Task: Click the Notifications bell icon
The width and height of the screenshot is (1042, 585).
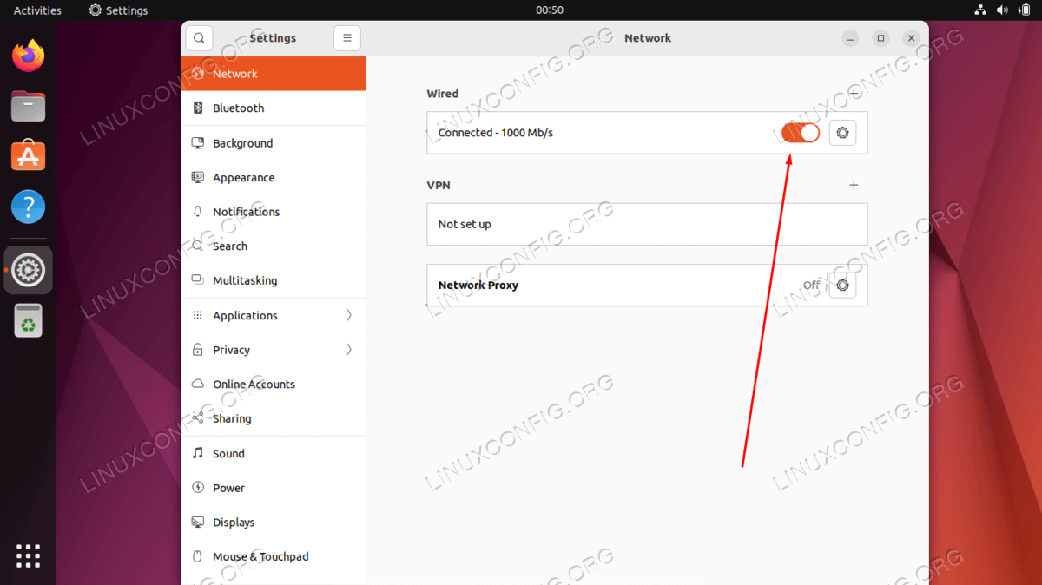Action: (197, 212)
